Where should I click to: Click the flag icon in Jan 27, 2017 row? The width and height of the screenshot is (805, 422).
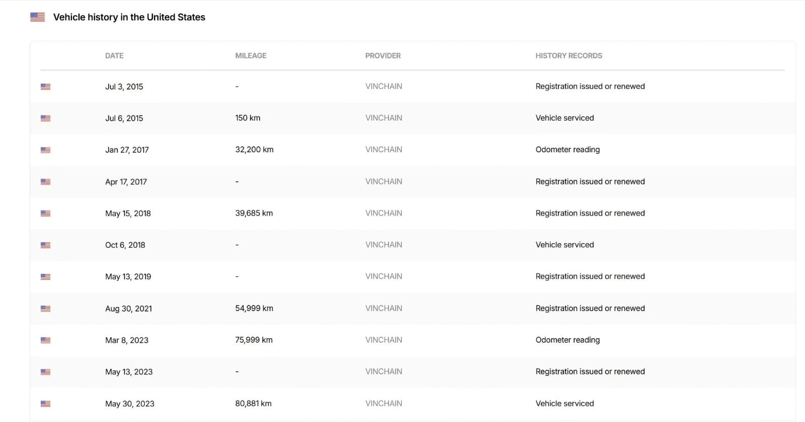[46, 150]
